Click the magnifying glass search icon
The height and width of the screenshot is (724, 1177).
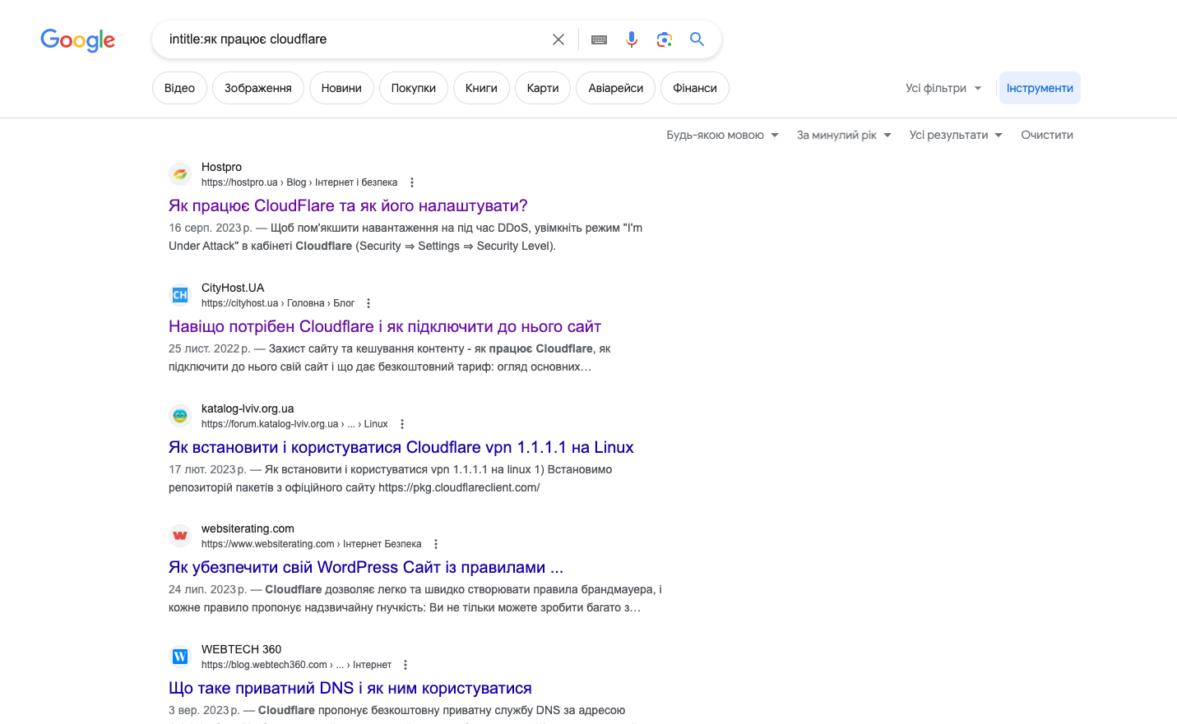tap(697, 39)
